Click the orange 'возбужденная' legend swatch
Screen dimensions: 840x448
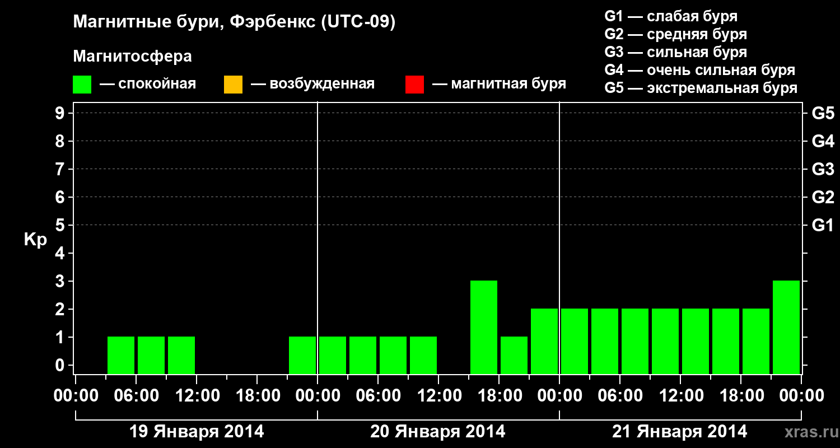point(233,85)
